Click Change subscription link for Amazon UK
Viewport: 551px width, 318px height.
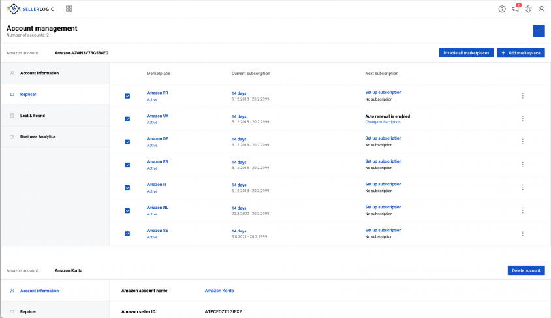click(383, 122)
